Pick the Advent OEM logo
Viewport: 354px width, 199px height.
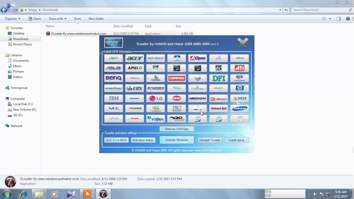[156, 58]
